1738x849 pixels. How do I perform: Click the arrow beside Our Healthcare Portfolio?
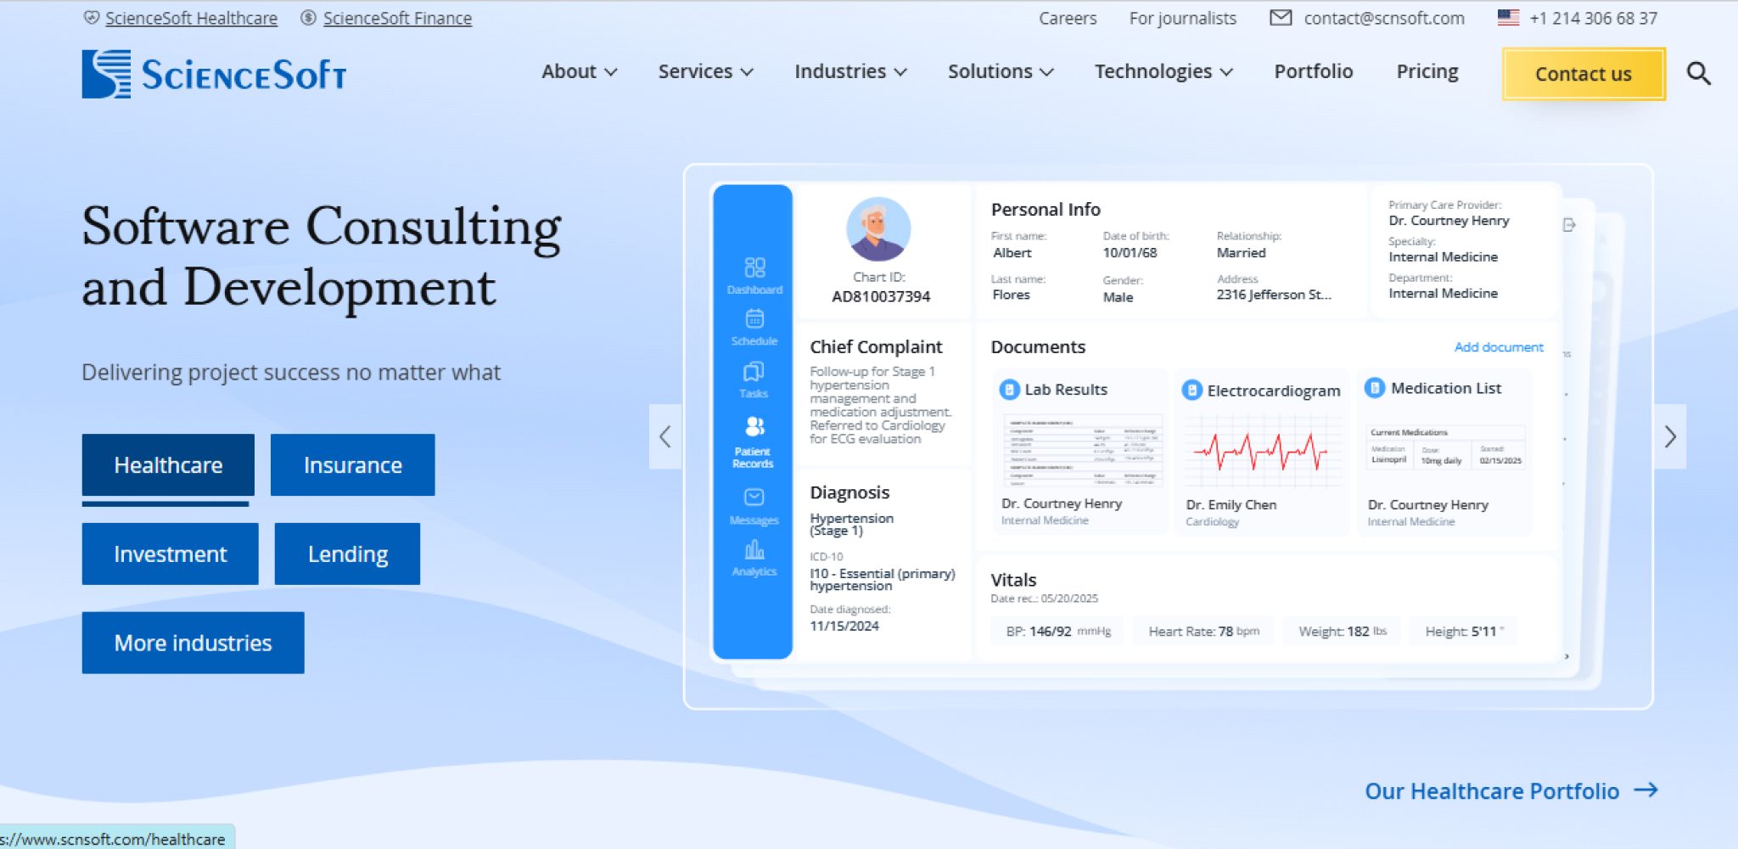click(x=1646, y=790)
